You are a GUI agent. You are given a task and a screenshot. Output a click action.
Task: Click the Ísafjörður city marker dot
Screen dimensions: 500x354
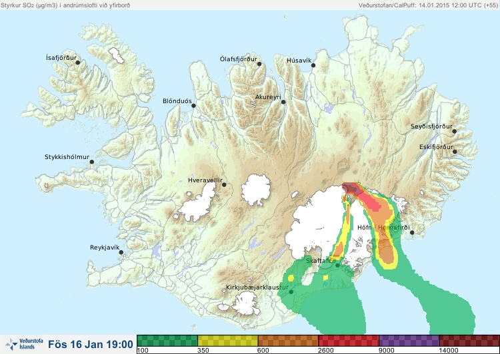[78, 63]
